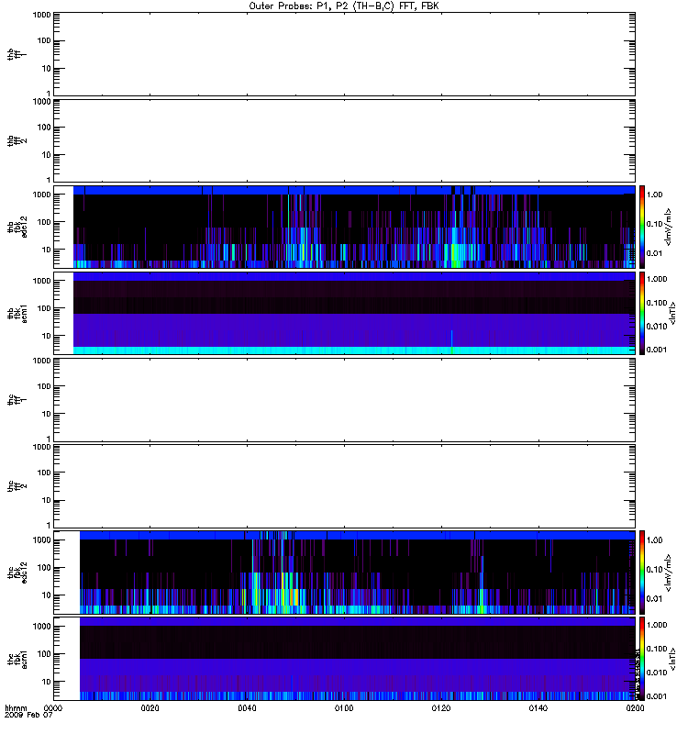The height and width of the screenshot is (734, 688).
Task: Click '1.00' on thb edc12 color bar scale
Action: pos(654,195)
